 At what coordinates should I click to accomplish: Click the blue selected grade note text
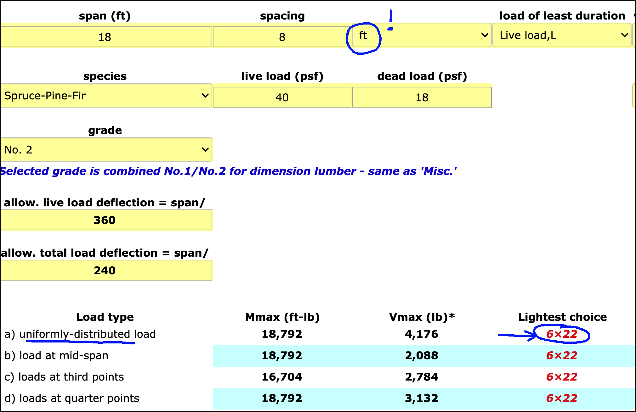228,171
